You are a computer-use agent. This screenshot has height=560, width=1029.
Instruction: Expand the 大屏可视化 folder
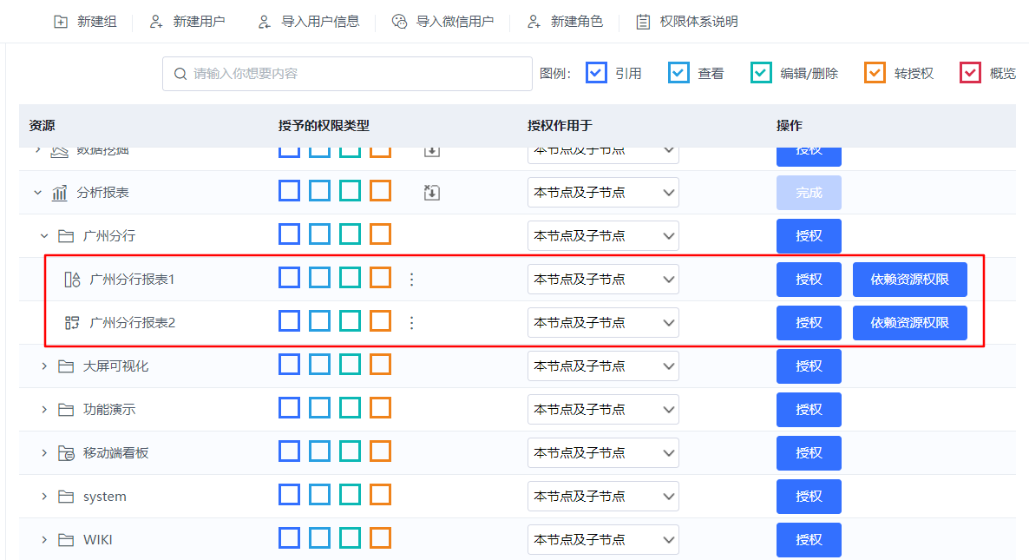(x=44, y=366)
